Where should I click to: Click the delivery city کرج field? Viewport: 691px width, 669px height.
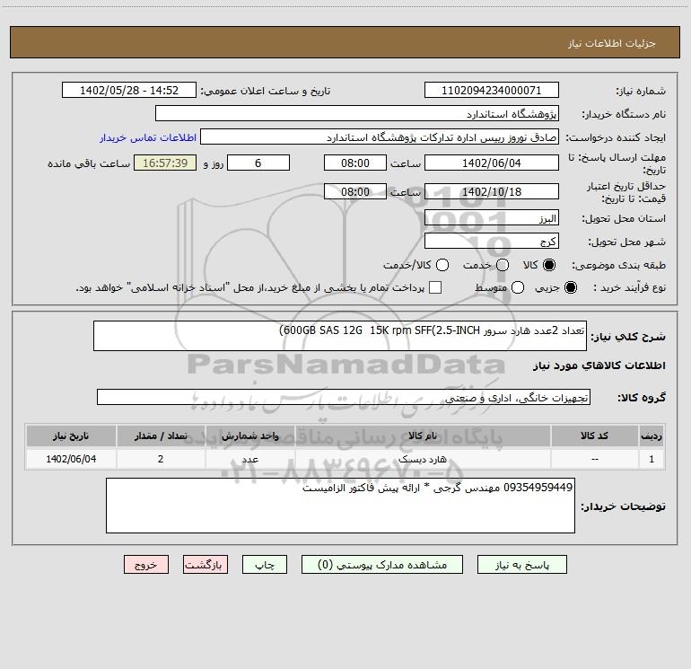tap(492, 242)
